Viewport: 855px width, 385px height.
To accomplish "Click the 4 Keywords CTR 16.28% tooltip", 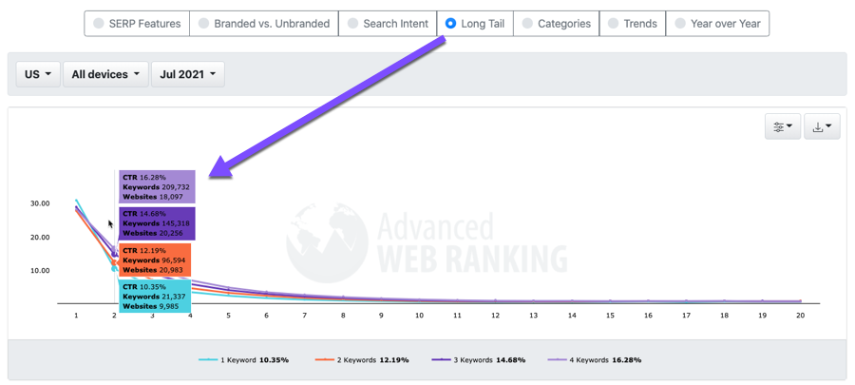I will click(157, 187).
